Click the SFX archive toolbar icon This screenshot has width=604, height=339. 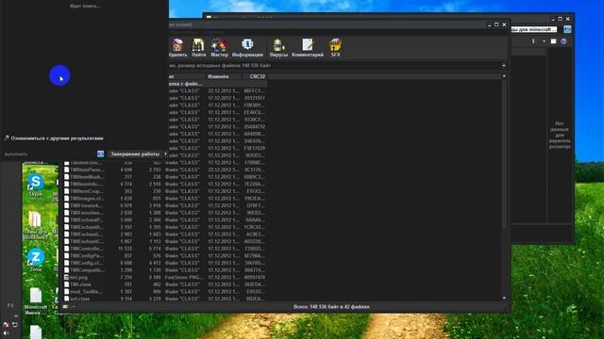(x=335, y=48)
